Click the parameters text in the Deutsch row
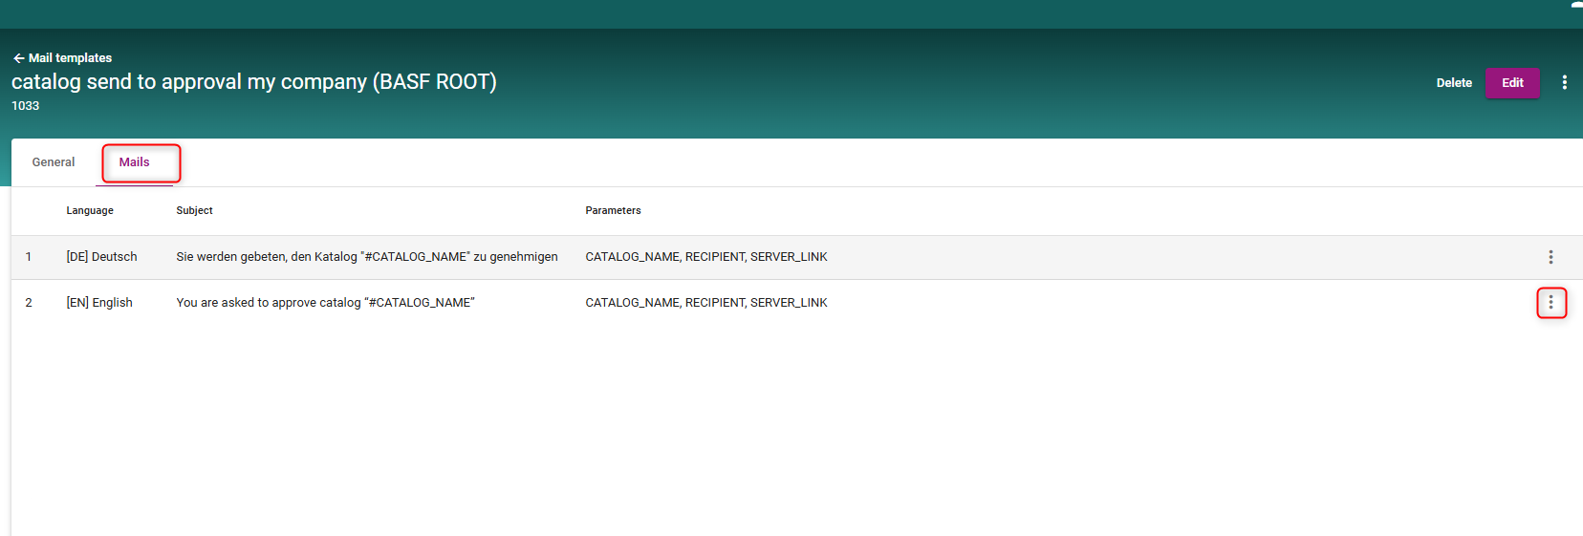The image size is (1583, 536). [705, 257]
